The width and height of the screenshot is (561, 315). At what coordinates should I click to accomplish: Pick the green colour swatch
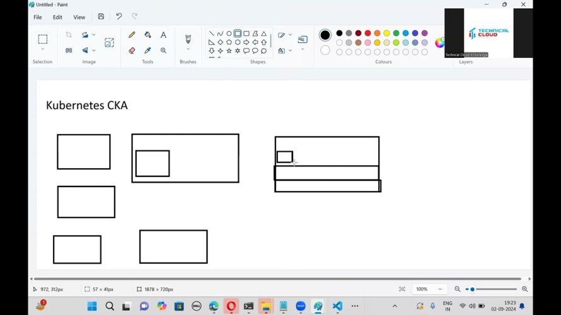click(396, 33)
